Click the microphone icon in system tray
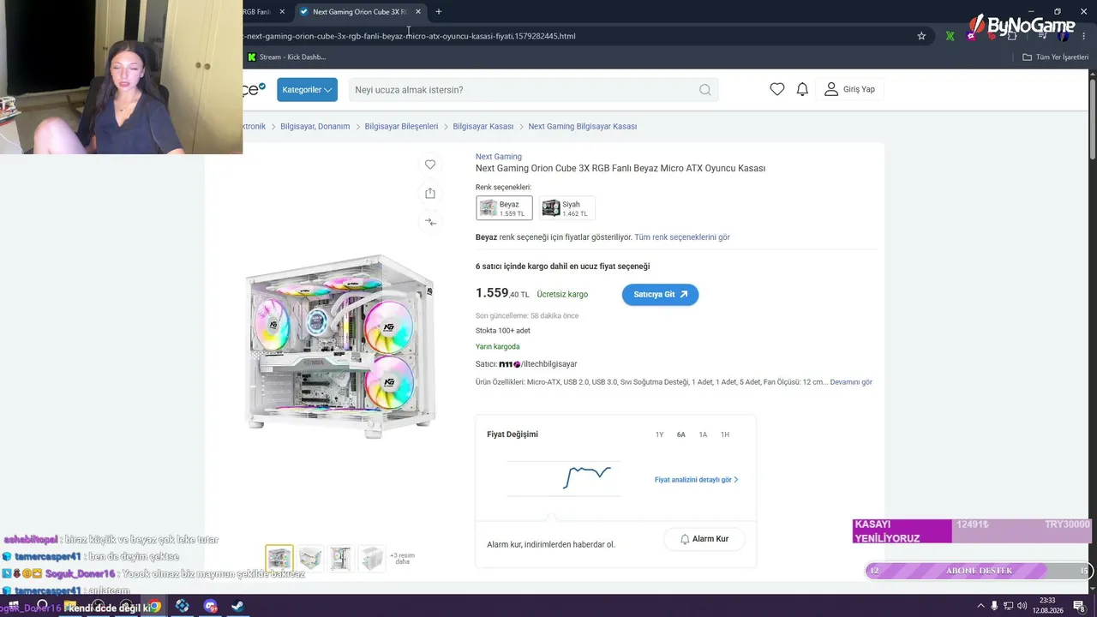Image resolution: width=1097 pixels, height=617 pixels. (994, 606)
